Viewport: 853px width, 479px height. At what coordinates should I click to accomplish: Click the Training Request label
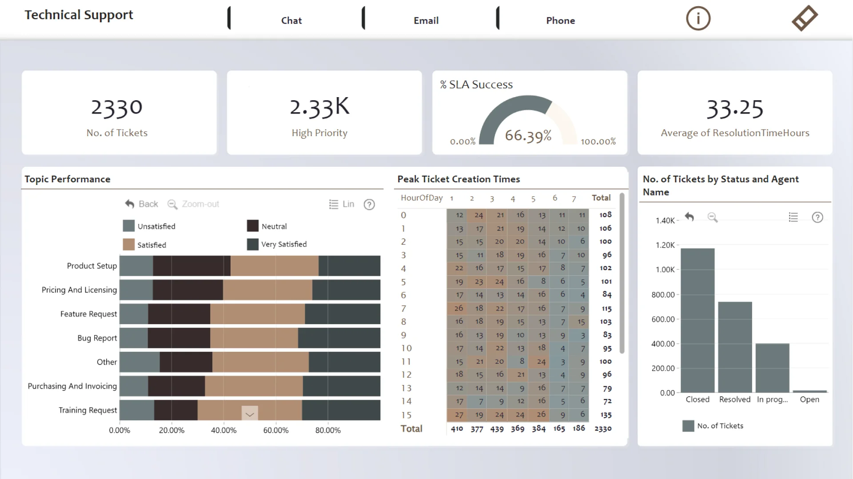point(88,410)
